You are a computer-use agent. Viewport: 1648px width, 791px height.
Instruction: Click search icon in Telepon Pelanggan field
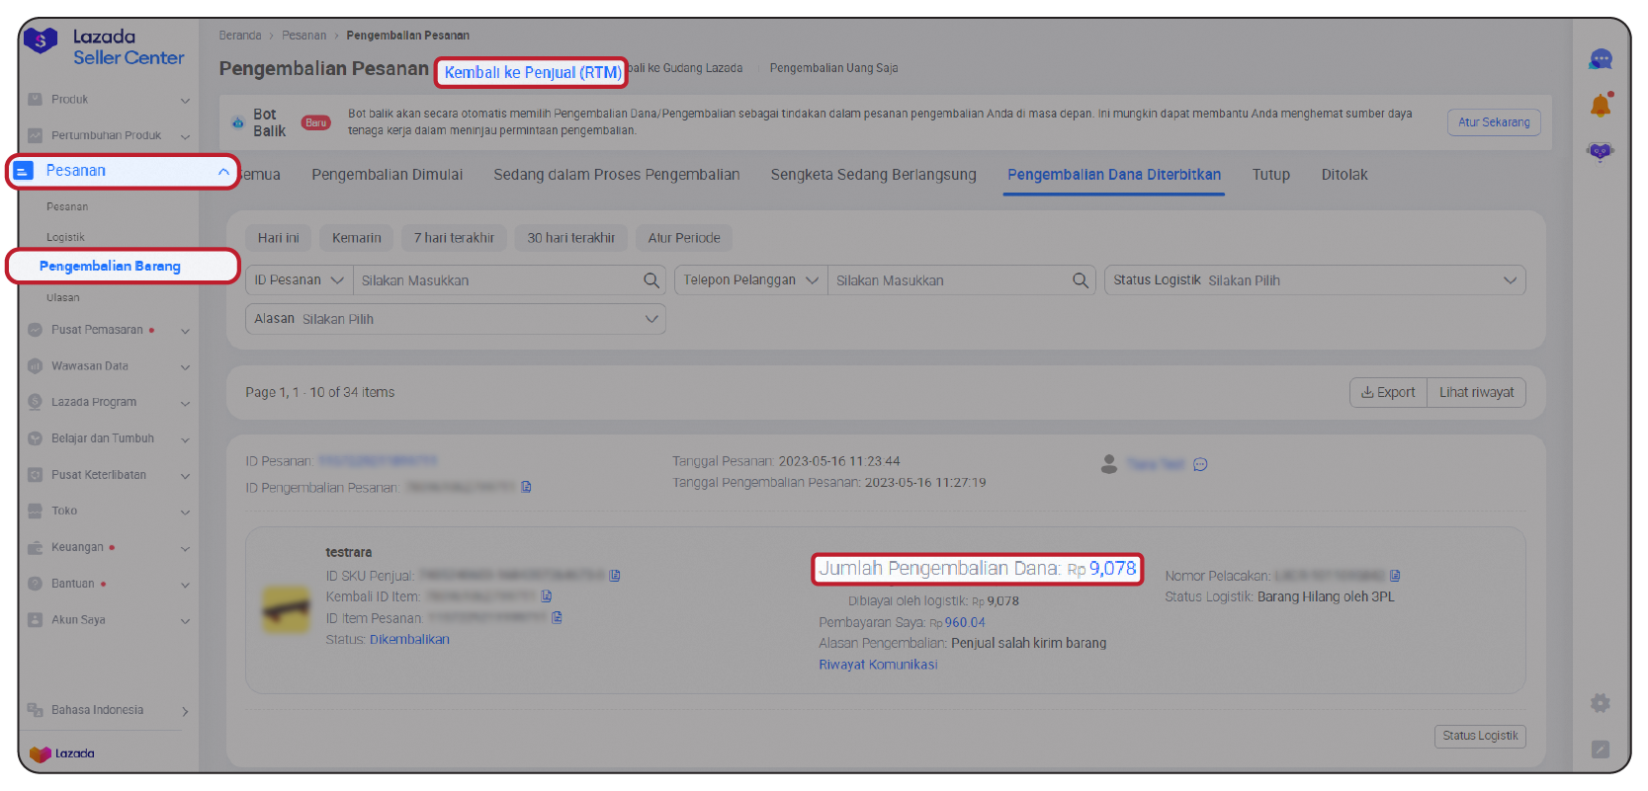coord(1081,280)
